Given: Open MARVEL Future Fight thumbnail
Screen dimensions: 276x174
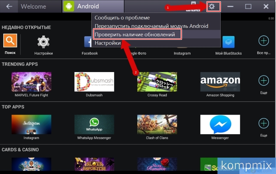Looking at the screenshot, I should (31, 82).
